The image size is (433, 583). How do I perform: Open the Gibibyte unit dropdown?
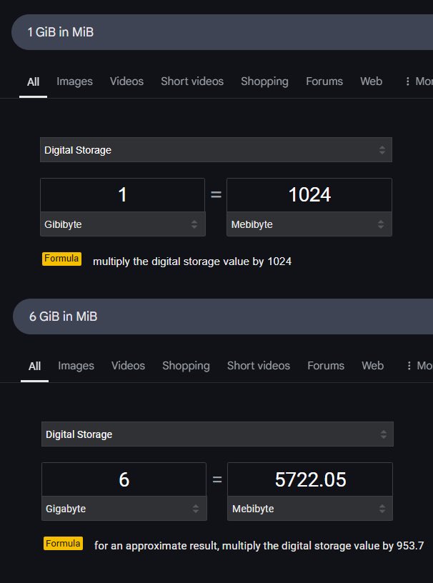123,224
